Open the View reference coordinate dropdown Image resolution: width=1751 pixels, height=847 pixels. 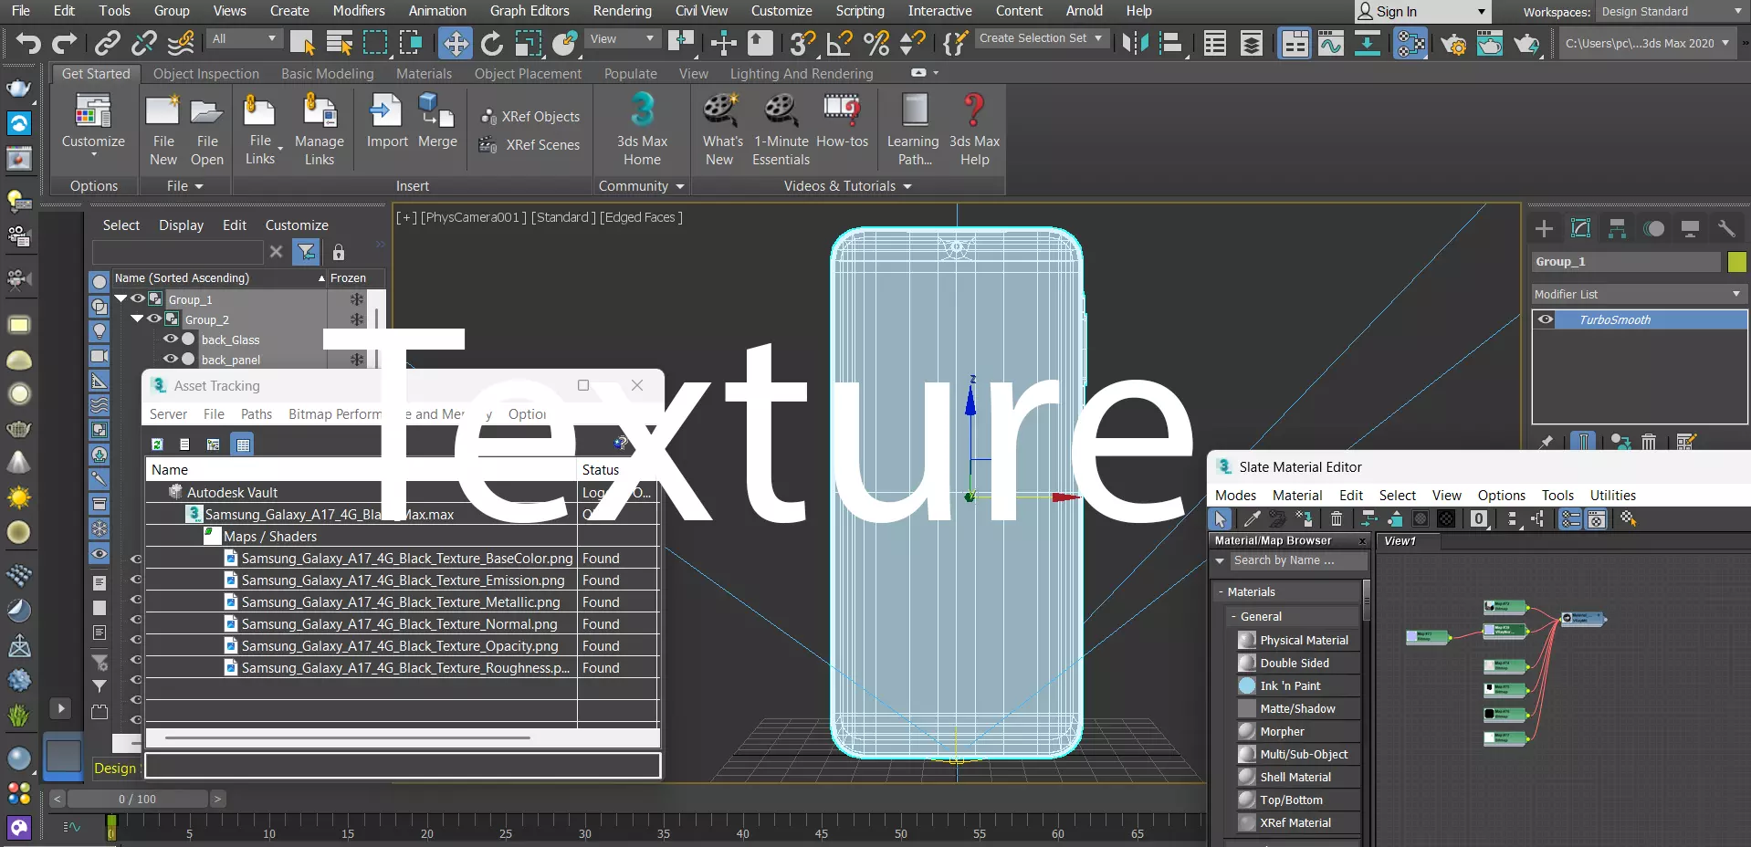(622, 39)
